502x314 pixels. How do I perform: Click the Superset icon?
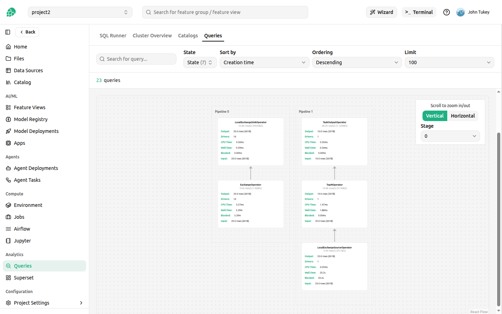[x=8, y=278]
